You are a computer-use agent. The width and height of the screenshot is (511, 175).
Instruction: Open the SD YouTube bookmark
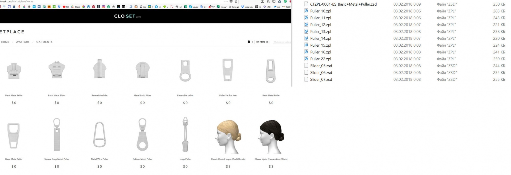[66, 7]
